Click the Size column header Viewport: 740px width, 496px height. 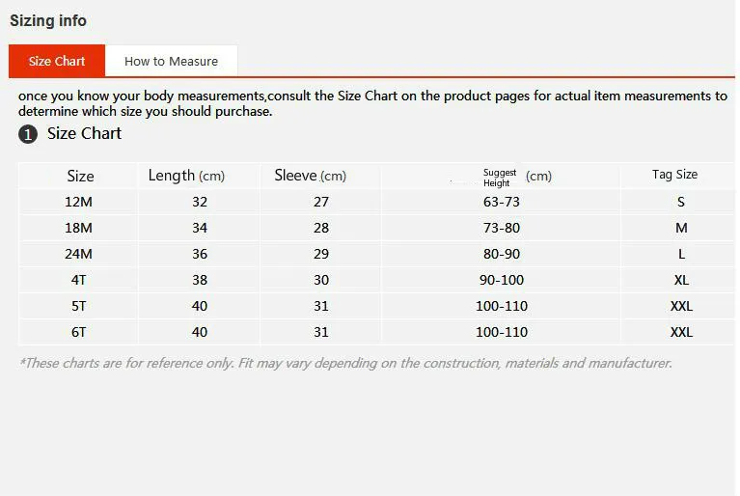tap(80, 176)
